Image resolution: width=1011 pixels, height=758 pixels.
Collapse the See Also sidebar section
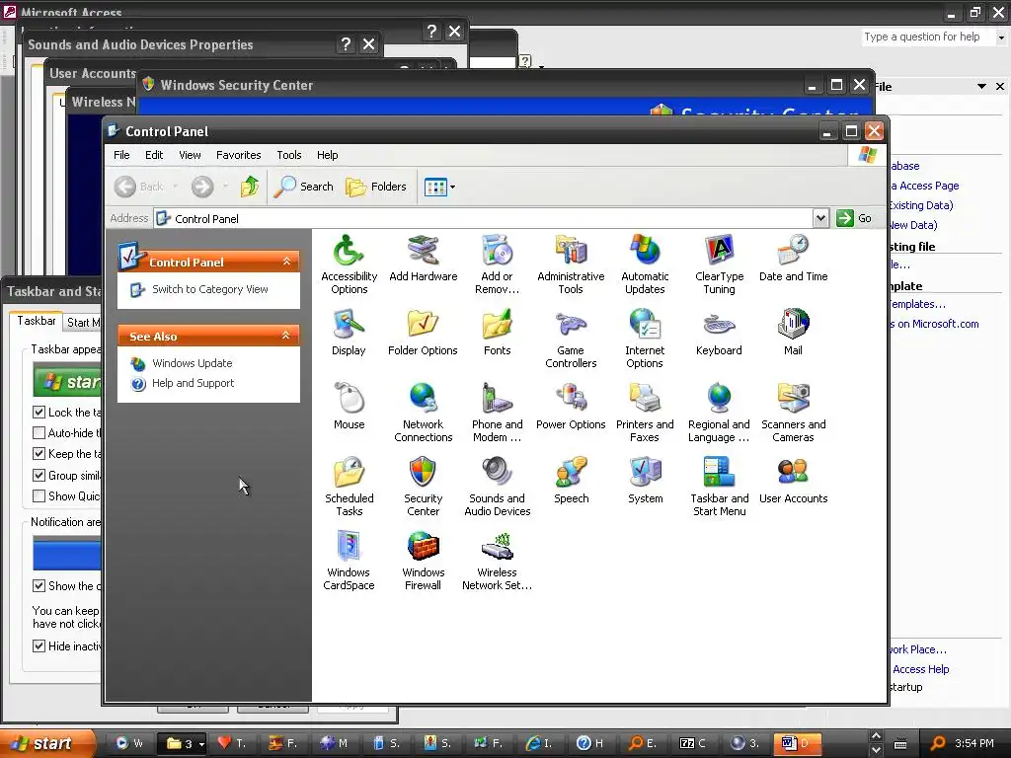pyautogui.click(x=286, y=336)
